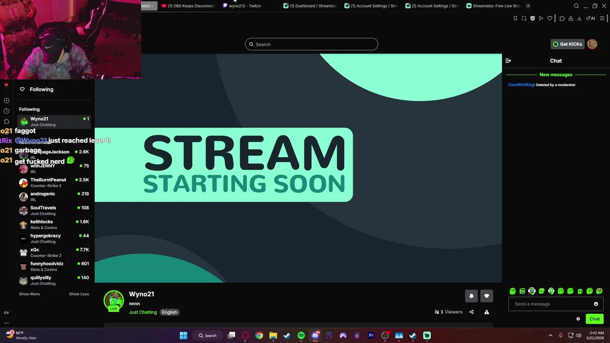The width and height of the screenshot is (610, 343).
Task: Click the ad-blocker shield icon in browser toolbar
Action: 532,19
